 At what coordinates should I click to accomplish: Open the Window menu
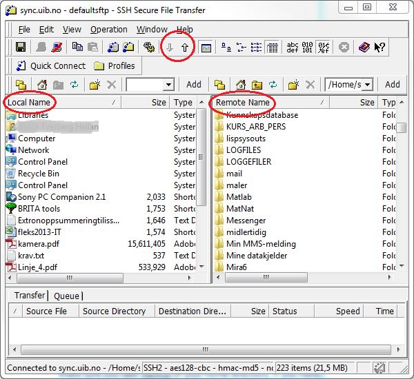point(152,30)
